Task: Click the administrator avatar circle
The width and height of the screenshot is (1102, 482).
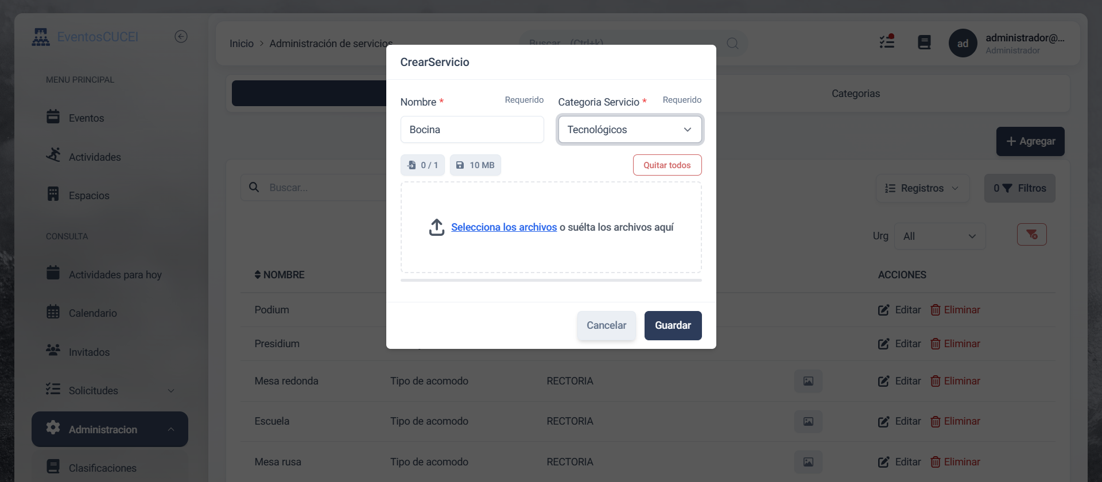Action: [963, 43]
